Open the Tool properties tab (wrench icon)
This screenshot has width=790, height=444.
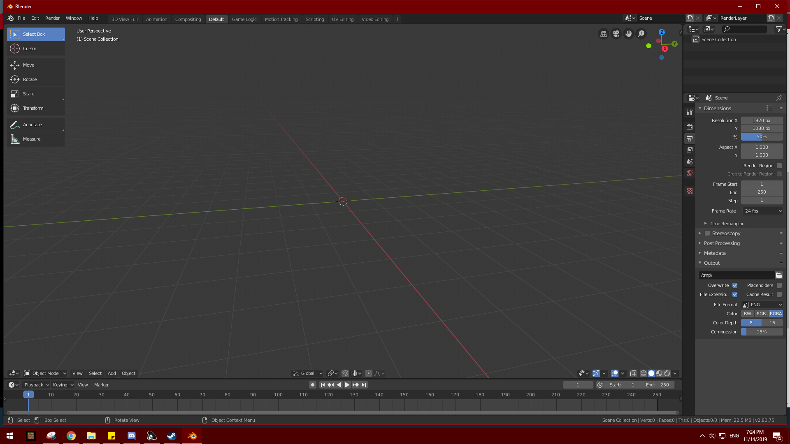[x=690, y=112]
